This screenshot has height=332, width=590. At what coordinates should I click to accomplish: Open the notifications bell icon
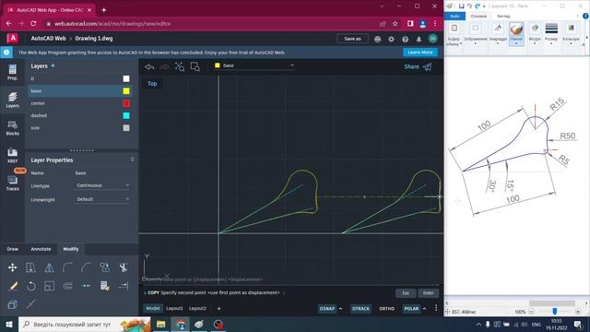coord(419,39)
